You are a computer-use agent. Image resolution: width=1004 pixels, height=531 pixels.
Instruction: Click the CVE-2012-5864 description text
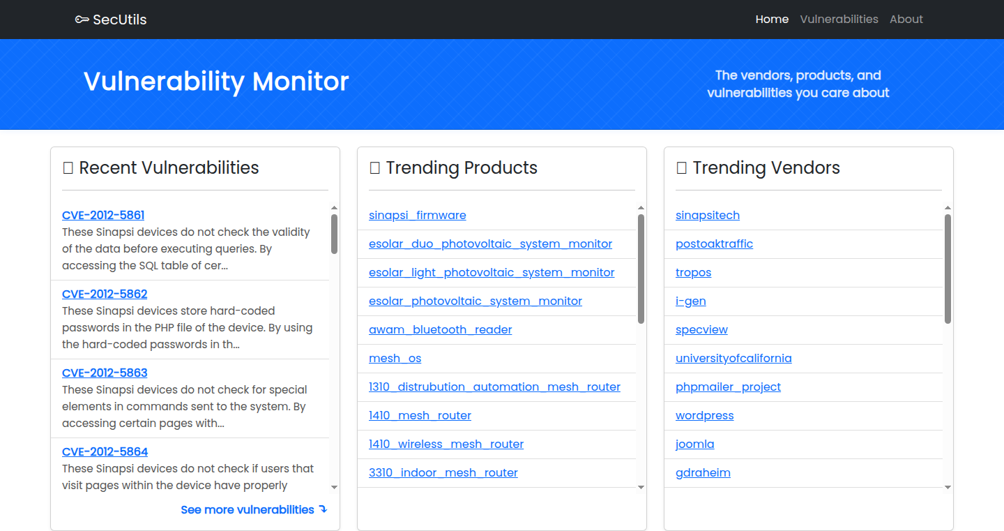pos(188,477)
